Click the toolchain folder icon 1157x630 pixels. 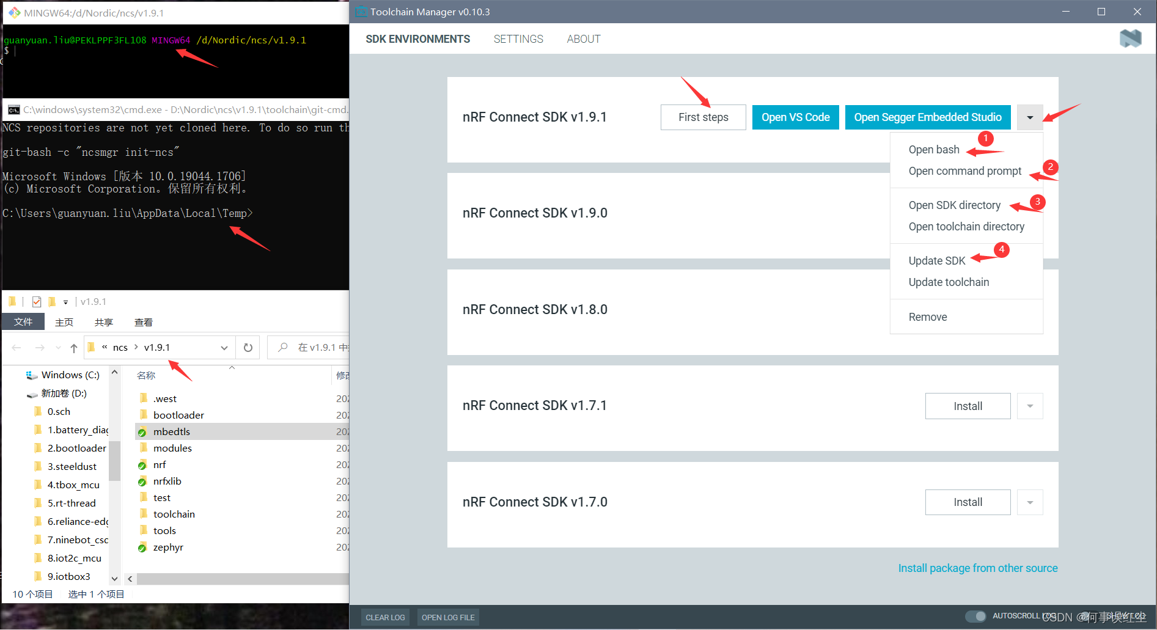[144, 514]
